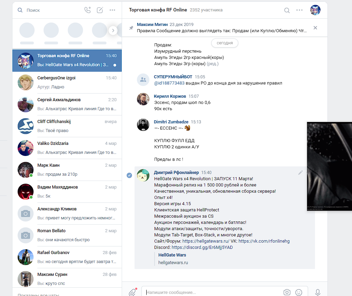Open the camera photo attachment icon
Viewport: 352px width, 296px height.
(287, 292)
